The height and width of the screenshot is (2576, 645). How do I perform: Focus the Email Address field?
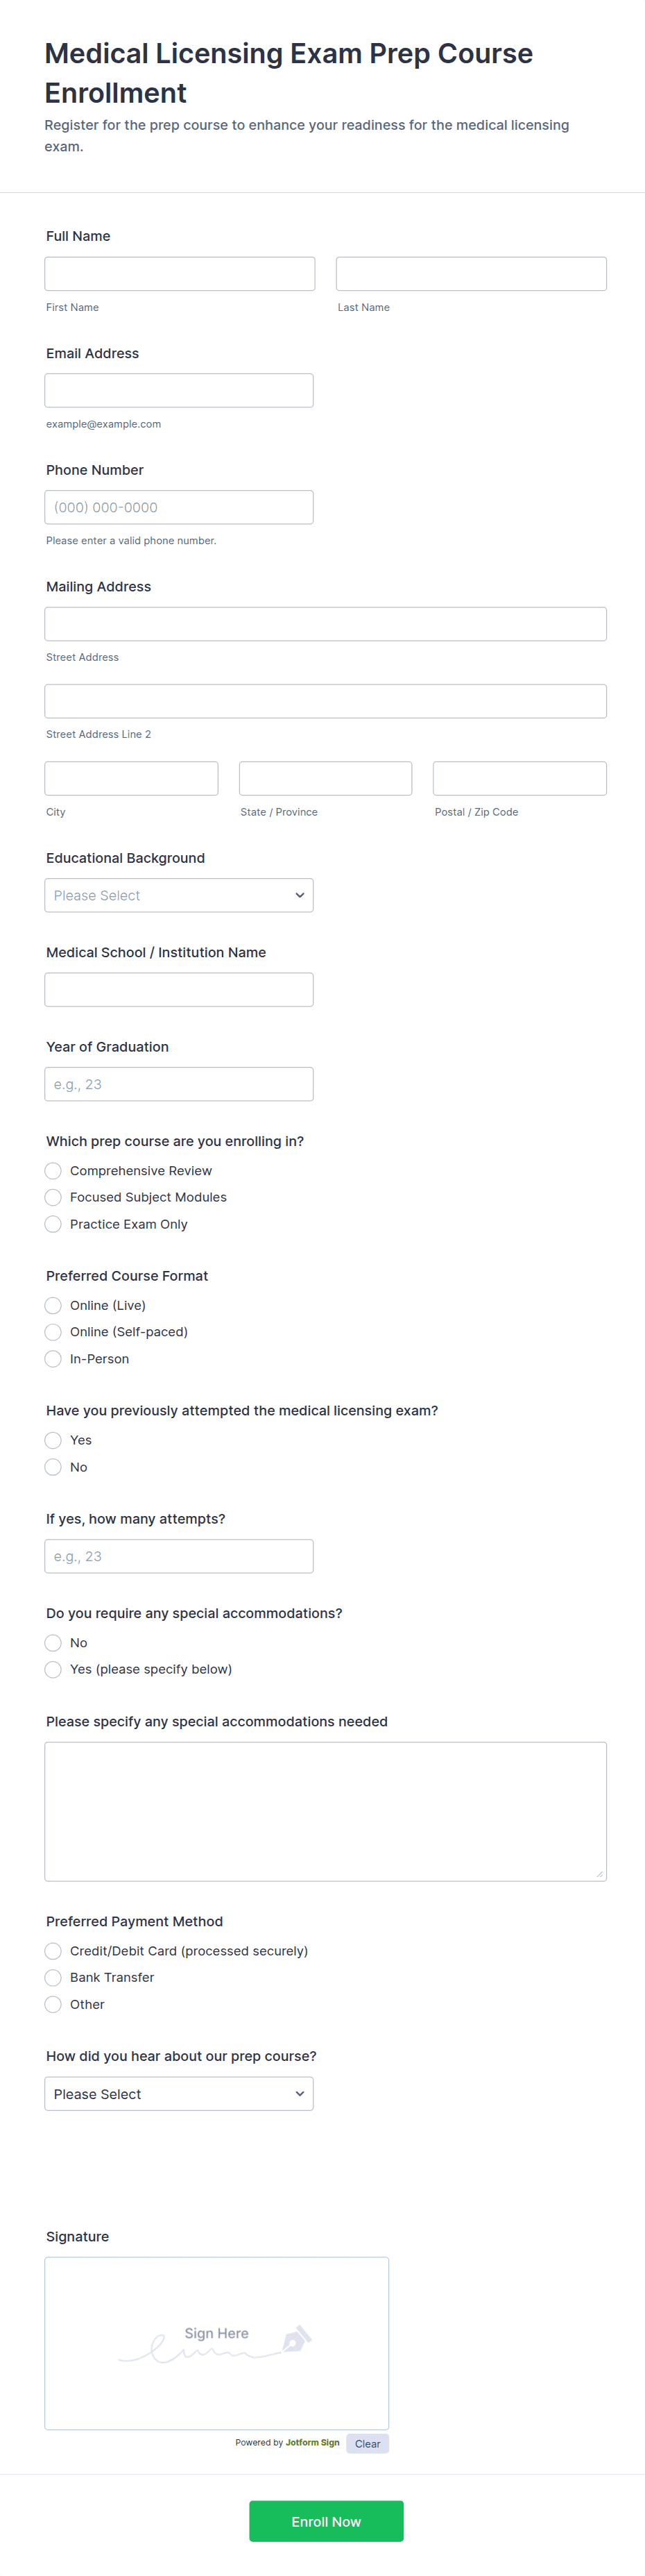coord(179,390)
